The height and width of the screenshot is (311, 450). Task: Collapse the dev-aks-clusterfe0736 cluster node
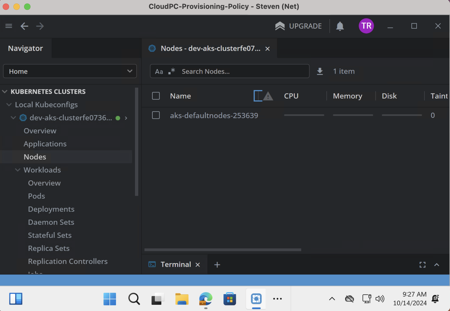(13, 117)
